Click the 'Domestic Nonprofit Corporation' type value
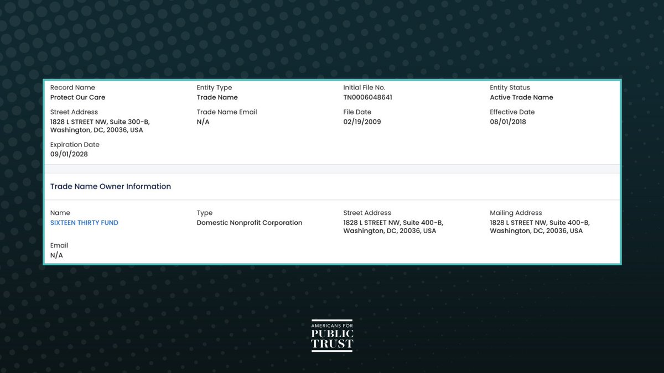Image resolution: width=664 pixels, height=373 pixels. (x=250, y=223)
